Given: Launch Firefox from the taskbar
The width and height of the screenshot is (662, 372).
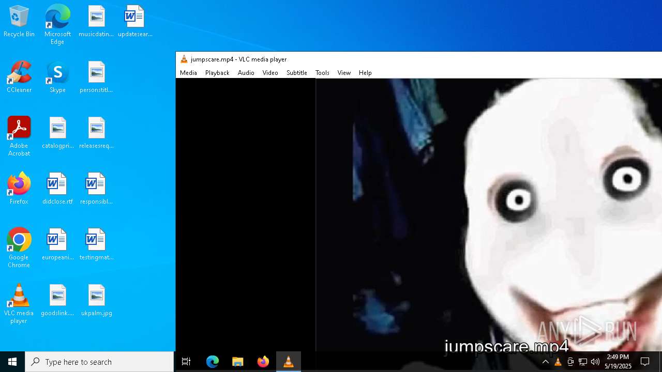Looking at the screenshot, I should coord(263,362).
